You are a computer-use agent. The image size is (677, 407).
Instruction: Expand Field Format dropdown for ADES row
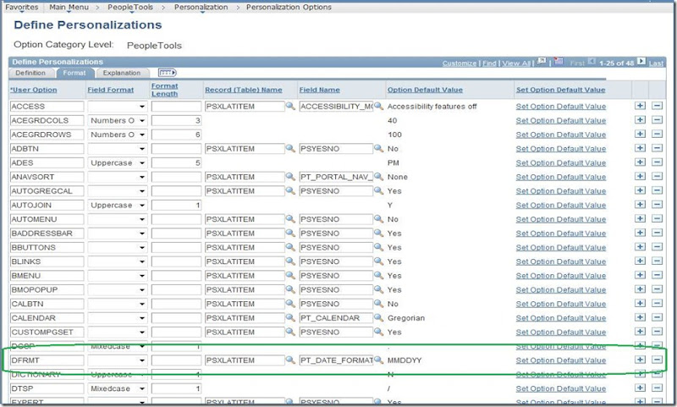pyautogui.click(x=140, y=163)
